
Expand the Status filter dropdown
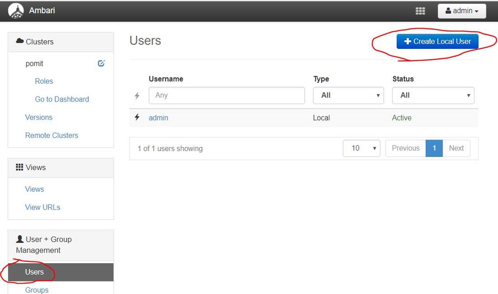tap(433, 95)
